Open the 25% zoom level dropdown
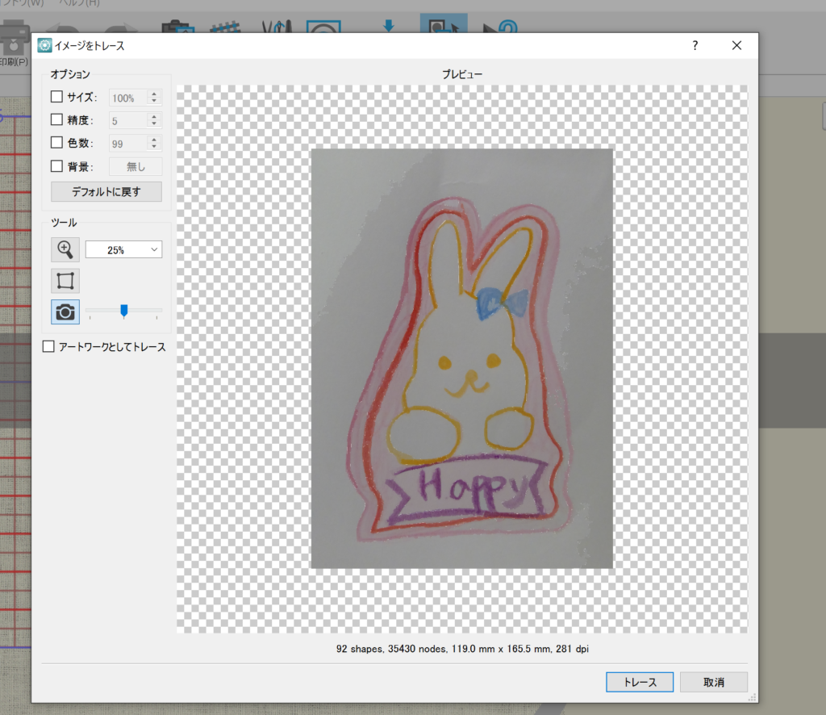Screen dimensions: 826x715 123,250
